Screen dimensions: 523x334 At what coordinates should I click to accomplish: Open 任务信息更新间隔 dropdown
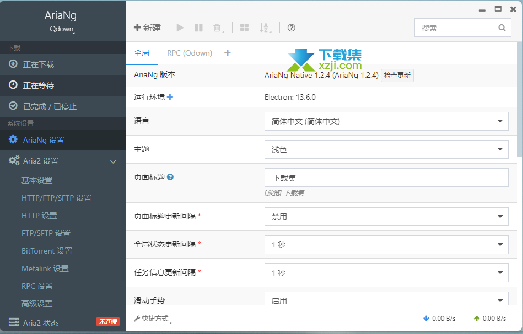point(386,273)
